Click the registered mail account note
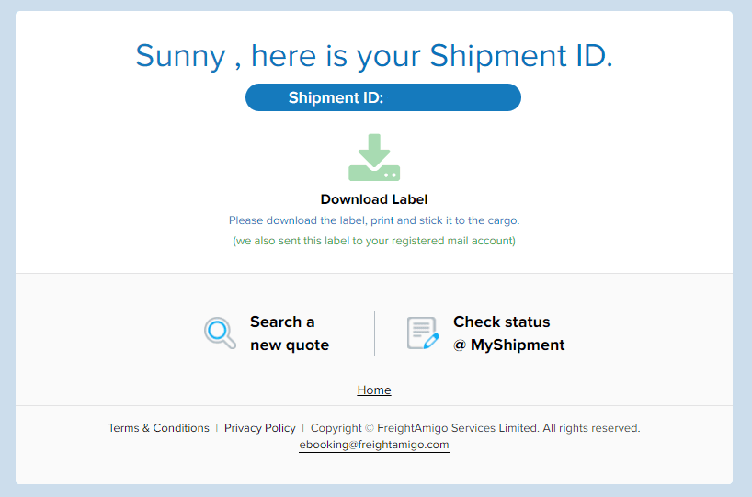Screen dimensions: 752x497 [x=374, y=241]
